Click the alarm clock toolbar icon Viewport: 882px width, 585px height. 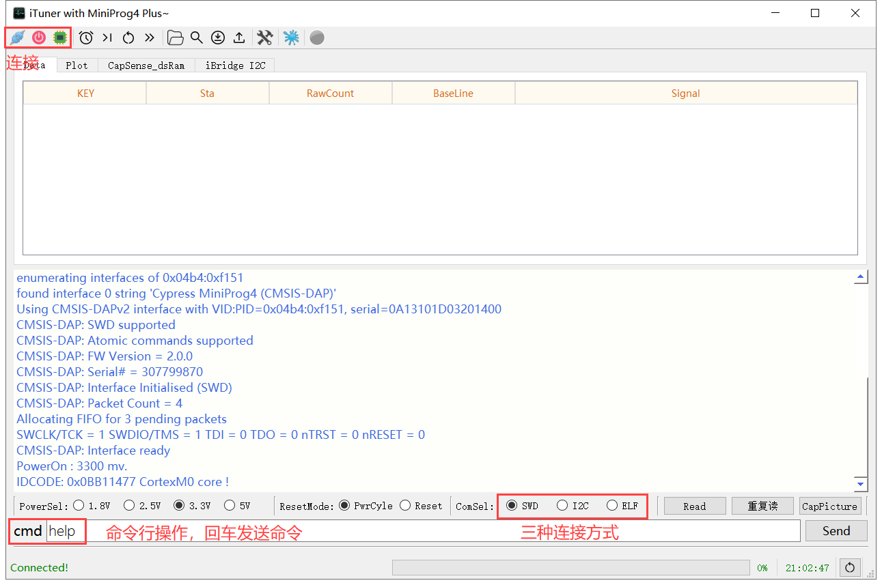[x=86, y=38]
